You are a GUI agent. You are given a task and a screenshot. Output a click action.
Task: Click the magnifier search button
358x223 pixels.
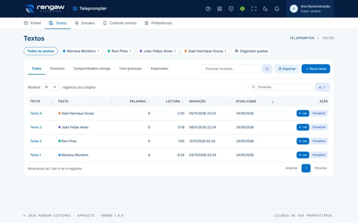click(267, 69)
